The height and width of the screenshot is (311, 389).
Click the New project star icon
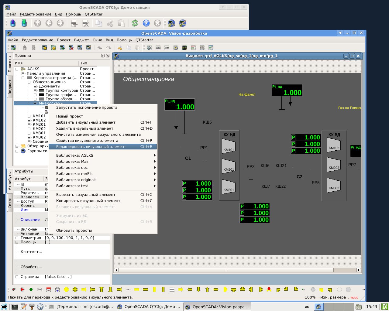(45, 48)
